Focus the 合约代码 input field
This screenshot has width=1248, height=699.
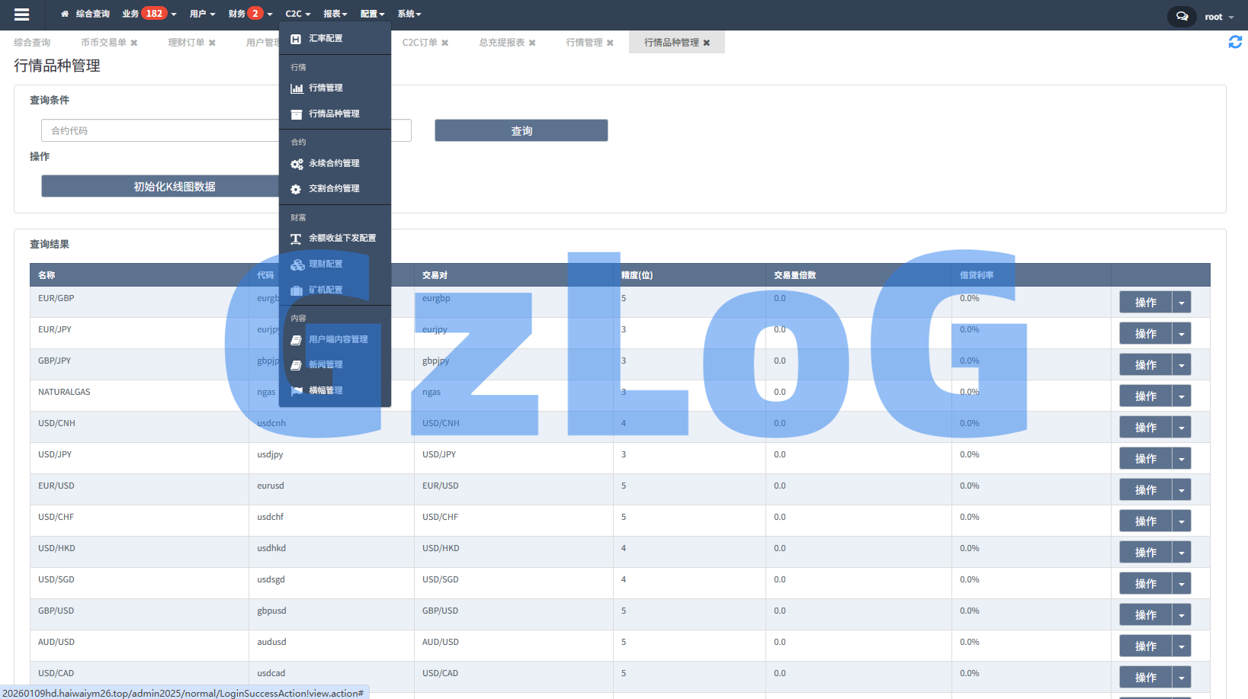coord(160,130)
